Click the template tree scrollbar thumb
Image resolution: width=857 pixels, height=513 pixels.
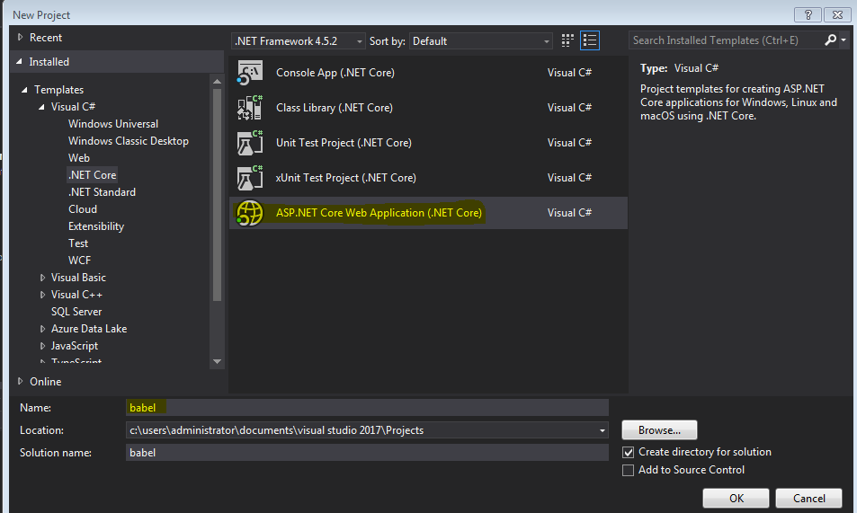click(x=217, y=194)
